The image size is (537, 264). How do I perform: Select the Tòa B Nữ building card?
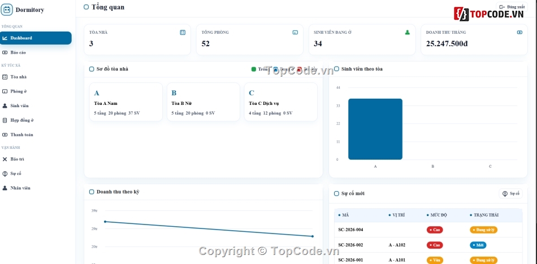click(x=203, y=102)
